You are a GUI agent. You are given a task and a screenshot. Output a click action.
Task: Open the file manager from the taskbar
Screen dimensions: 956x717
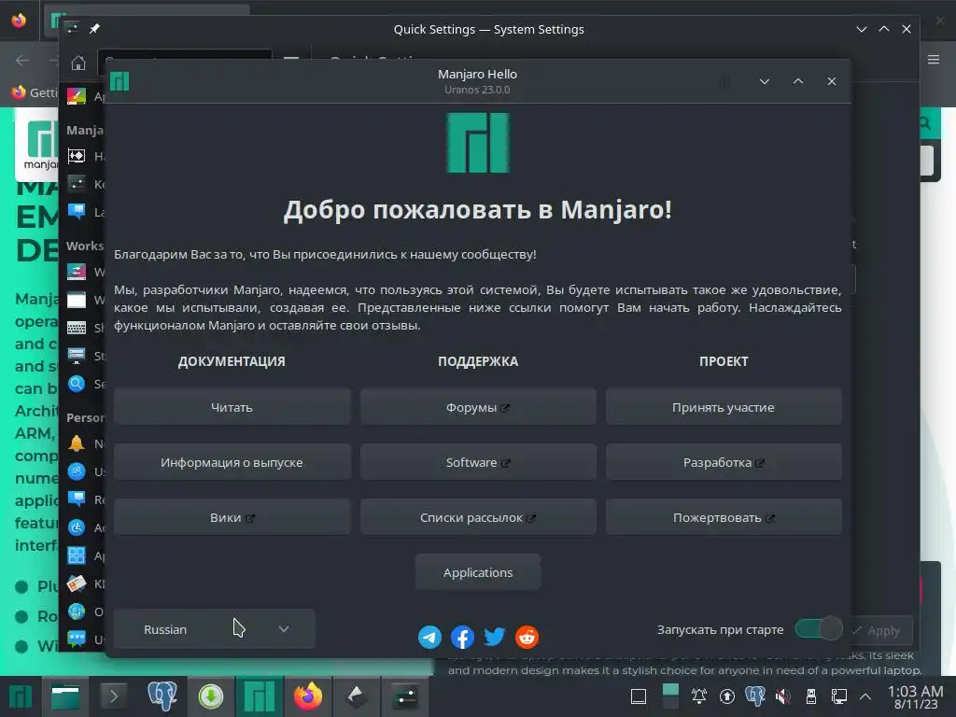coord(65,696)
